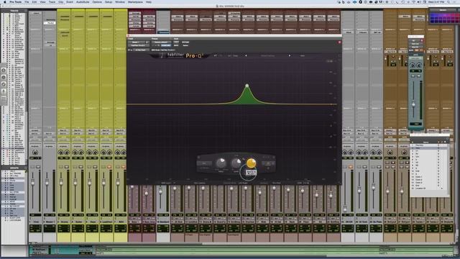Click the pan knob on the Click strip
This screenshot has width=460, height=259.
(x=35, y=153)
